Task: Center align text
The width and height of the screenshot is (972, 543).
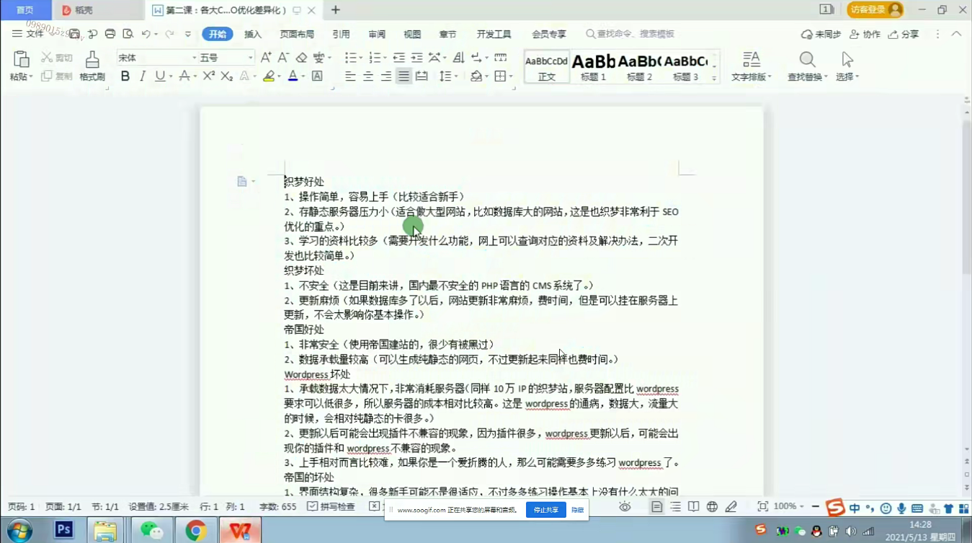Action: tap(368, 76)
